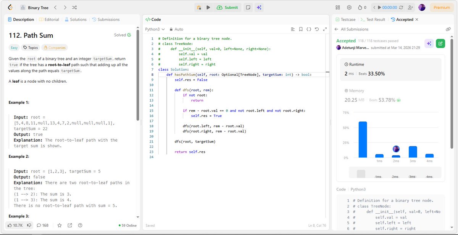This screenshot has width=458, height=235.
Task: Expand the Topics tag
Action: tap(30, 48)
